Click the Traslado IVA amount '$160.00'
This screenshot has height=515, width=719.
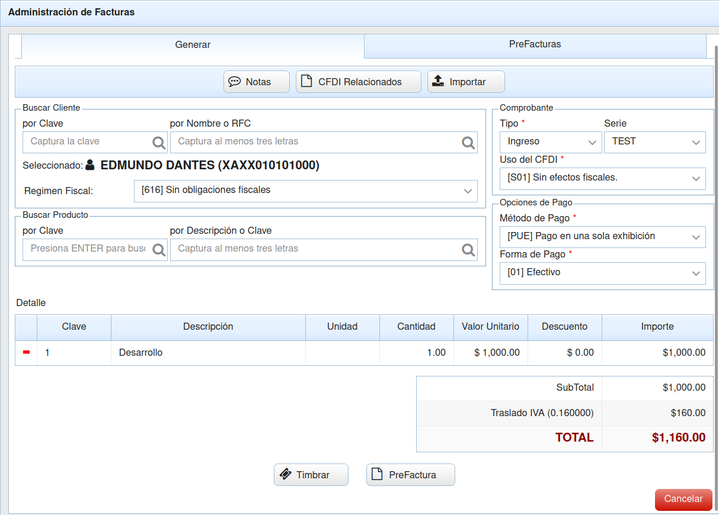pyautogui.click(x=688, y=413)
